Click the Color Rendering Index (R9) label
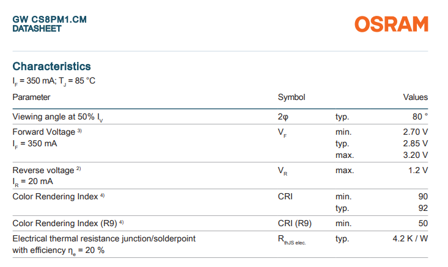Viewport: 448px width, 267px height. pos(65,223)
